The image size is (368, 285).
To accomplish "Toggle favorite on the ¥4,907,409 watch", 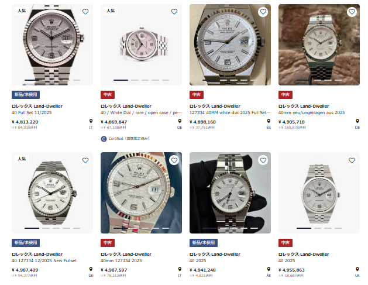I will pos(85,160).
